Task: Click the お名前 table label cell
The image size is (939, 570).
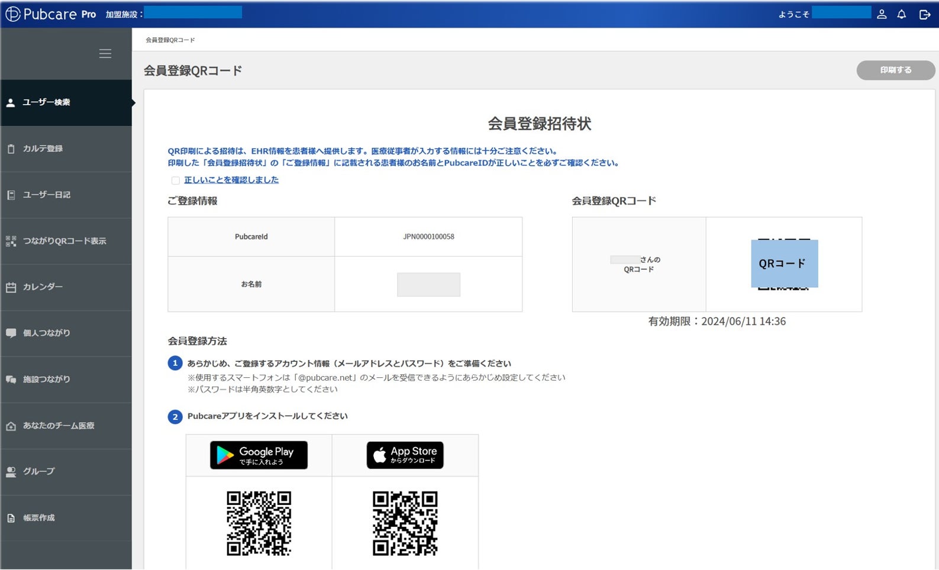Action: pos(251,284)
